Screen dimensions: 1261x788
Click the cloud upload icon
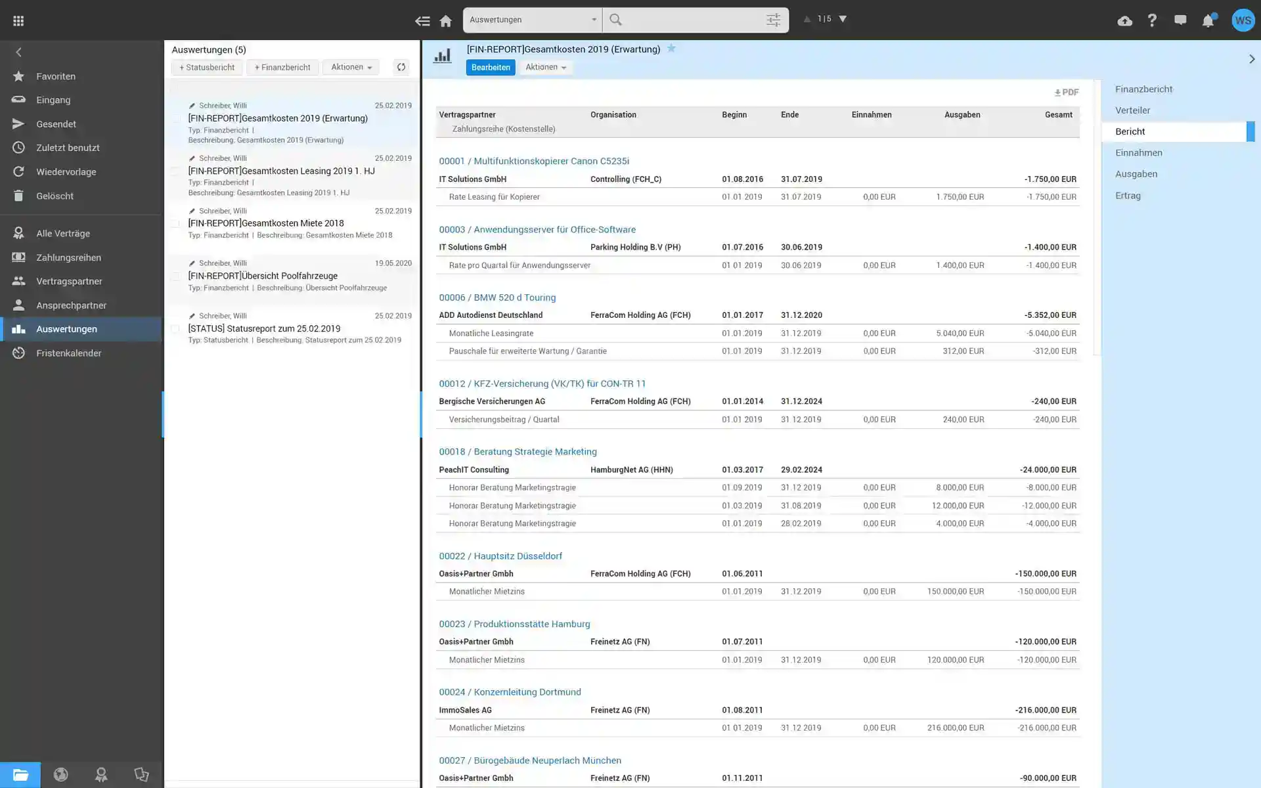[x=1124, y=21]
